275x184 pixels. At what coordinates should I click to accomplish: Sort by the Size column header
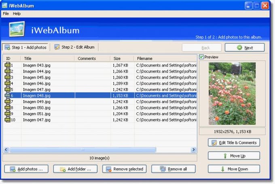click(x=122, y=58)
